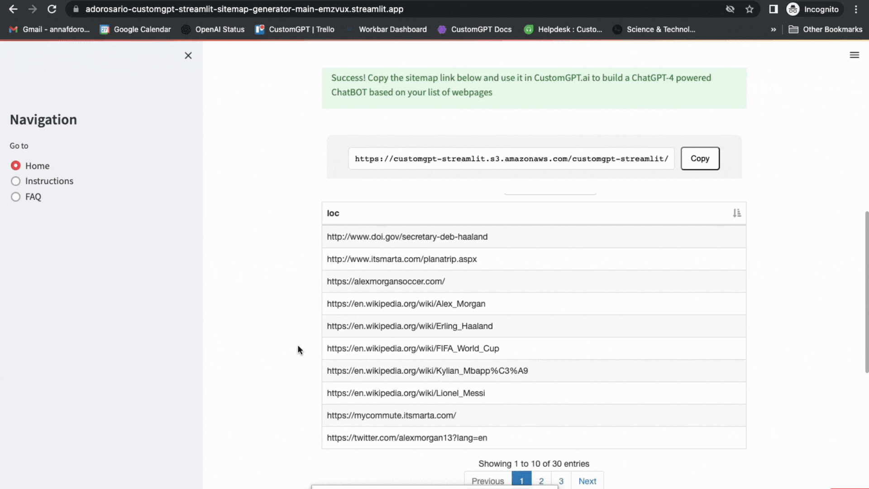Click the browser back arrow

coord(13,9)
